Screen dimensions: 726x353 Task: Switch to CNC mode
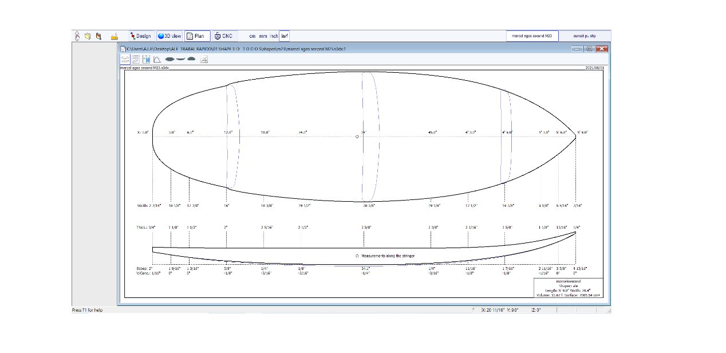[x=224, y=36]
